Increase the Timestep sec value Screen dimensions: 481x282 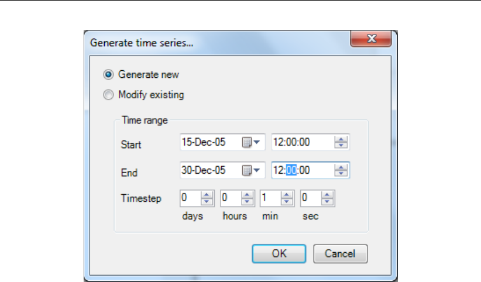(x=329, y=195)
